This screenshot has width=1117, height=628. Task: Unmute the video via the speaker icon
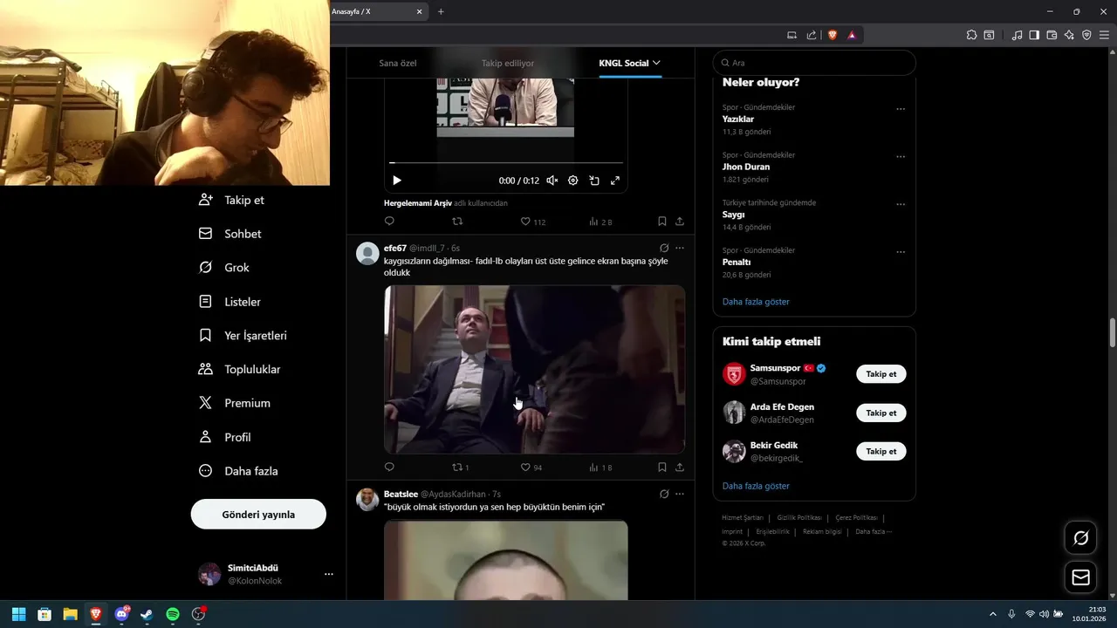coord(552,181)
